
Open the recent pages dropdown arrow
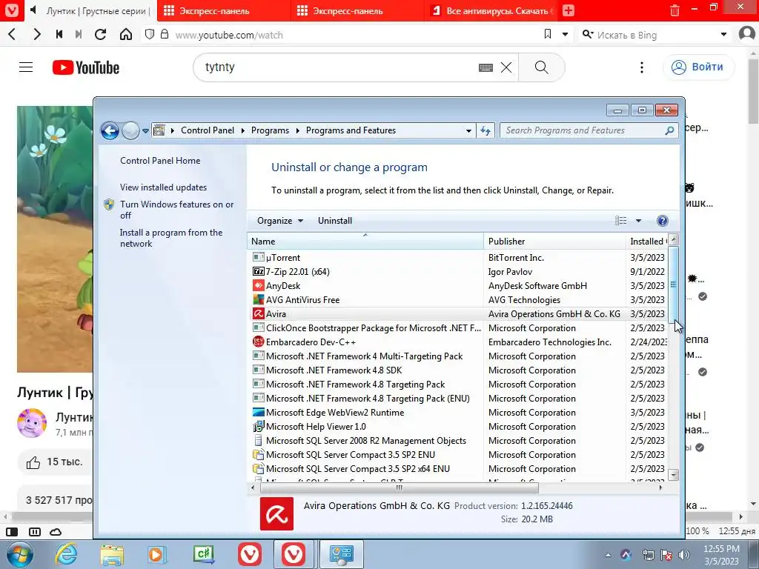tap(145, 130)
